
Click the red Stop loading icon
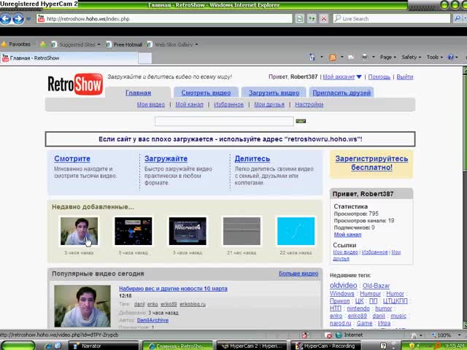324,18
